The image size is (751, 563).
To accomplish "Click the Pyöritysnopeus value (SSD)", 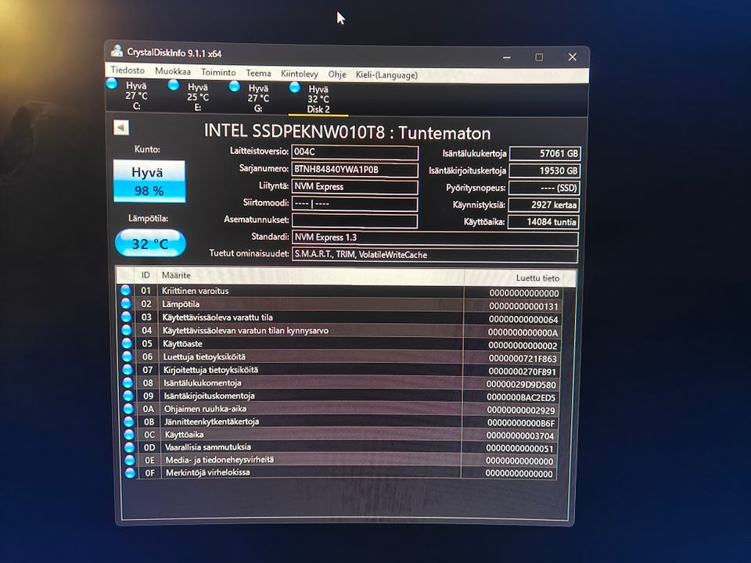I will pyautogui.click(x=544, y=188).
